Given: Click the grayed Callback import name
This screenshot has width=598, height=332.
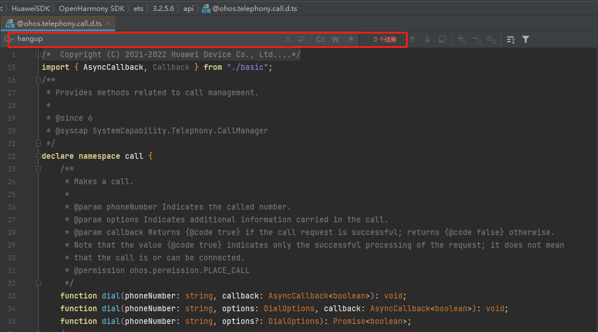Looking at the screenshot, I should click(x=171, y=68).
